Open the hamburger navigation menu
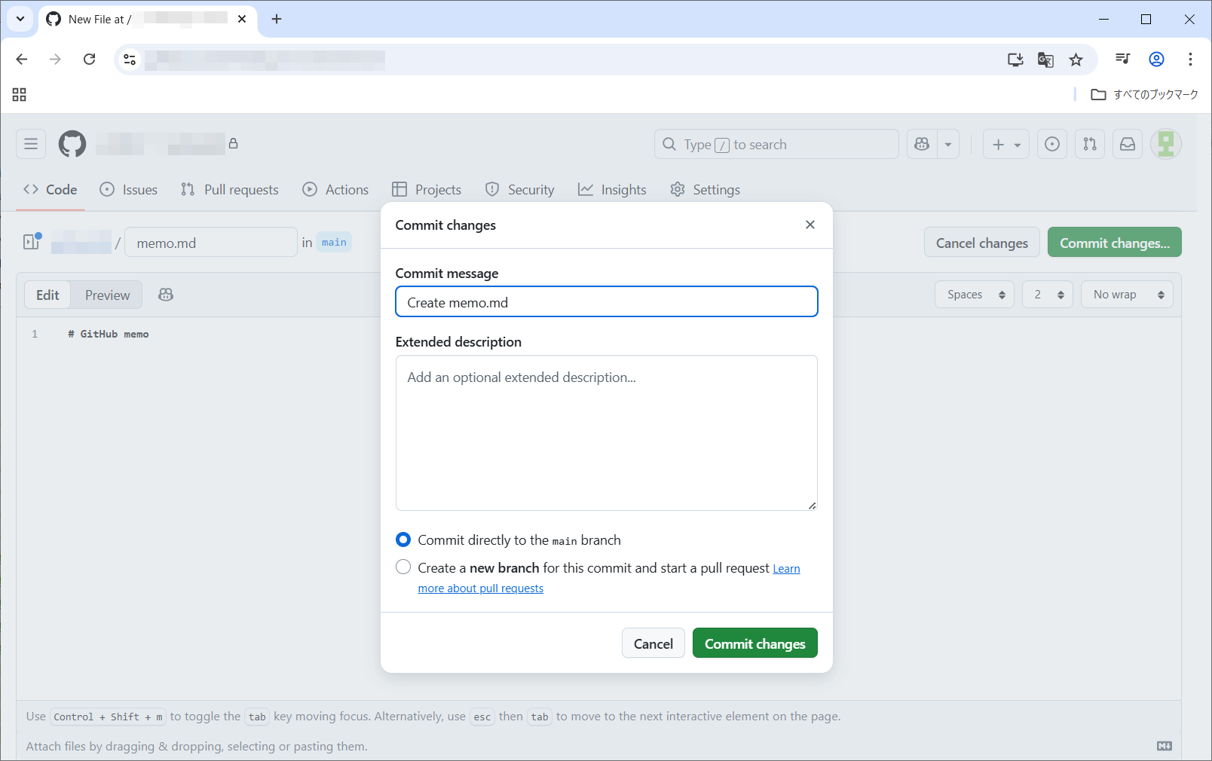Screen dimensions: 1212x761 pos(31,144)
